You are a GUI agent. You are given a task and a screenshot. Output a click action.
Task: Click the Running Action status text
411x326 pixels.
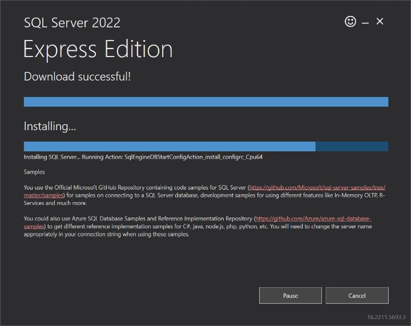143,157
